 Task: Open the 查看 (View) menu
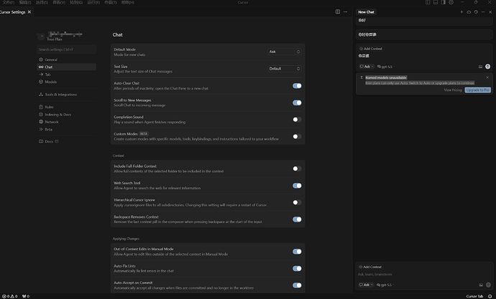tap(59, 2)
